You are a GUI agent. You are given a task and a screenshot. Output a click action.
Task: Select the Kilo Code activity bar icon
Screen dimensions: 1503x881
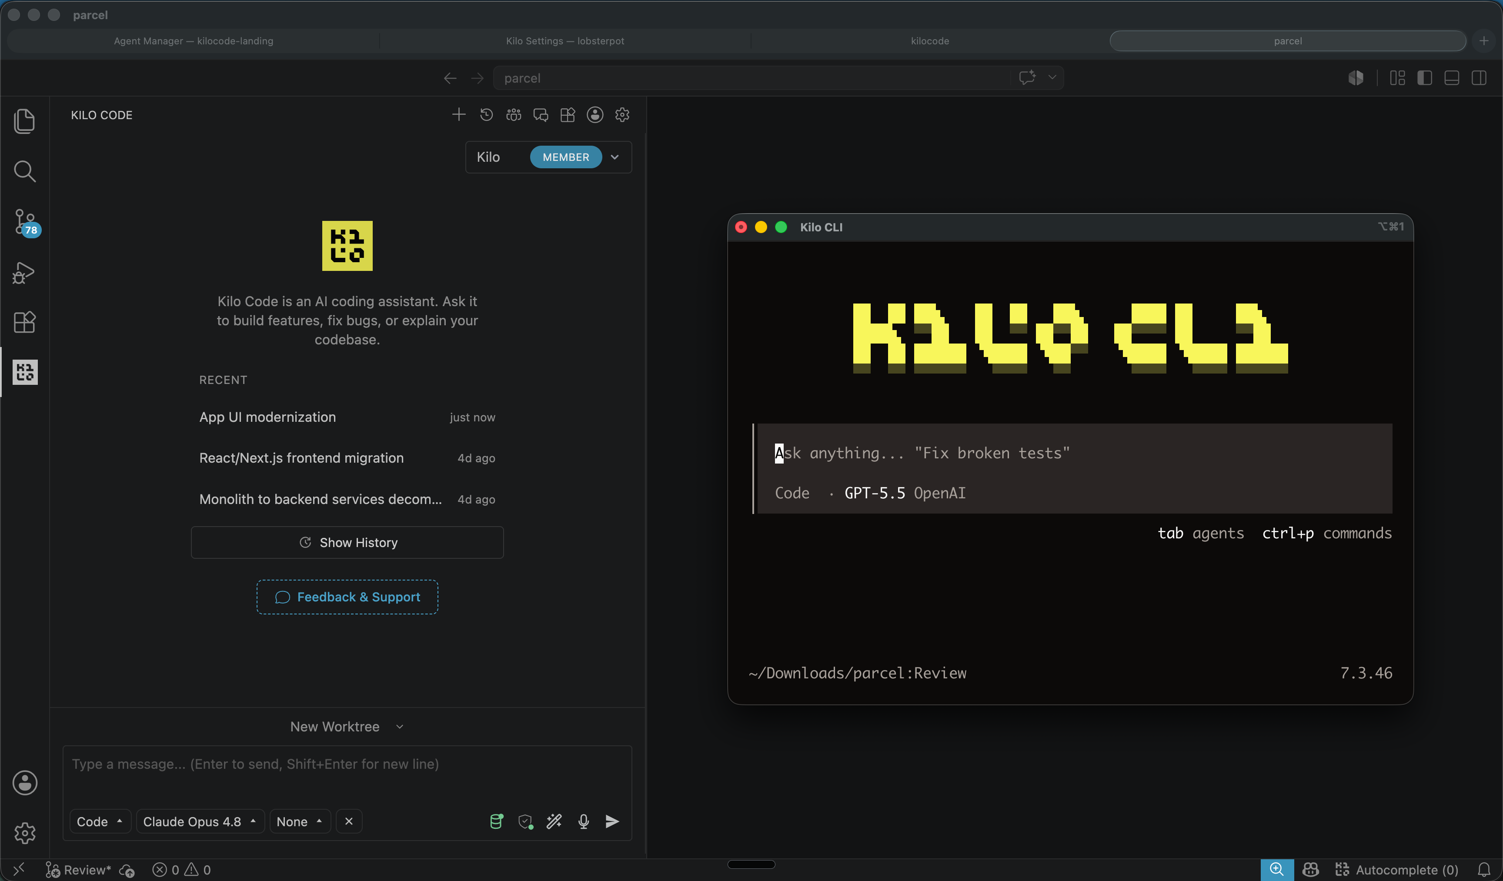[x=25, y=372]
